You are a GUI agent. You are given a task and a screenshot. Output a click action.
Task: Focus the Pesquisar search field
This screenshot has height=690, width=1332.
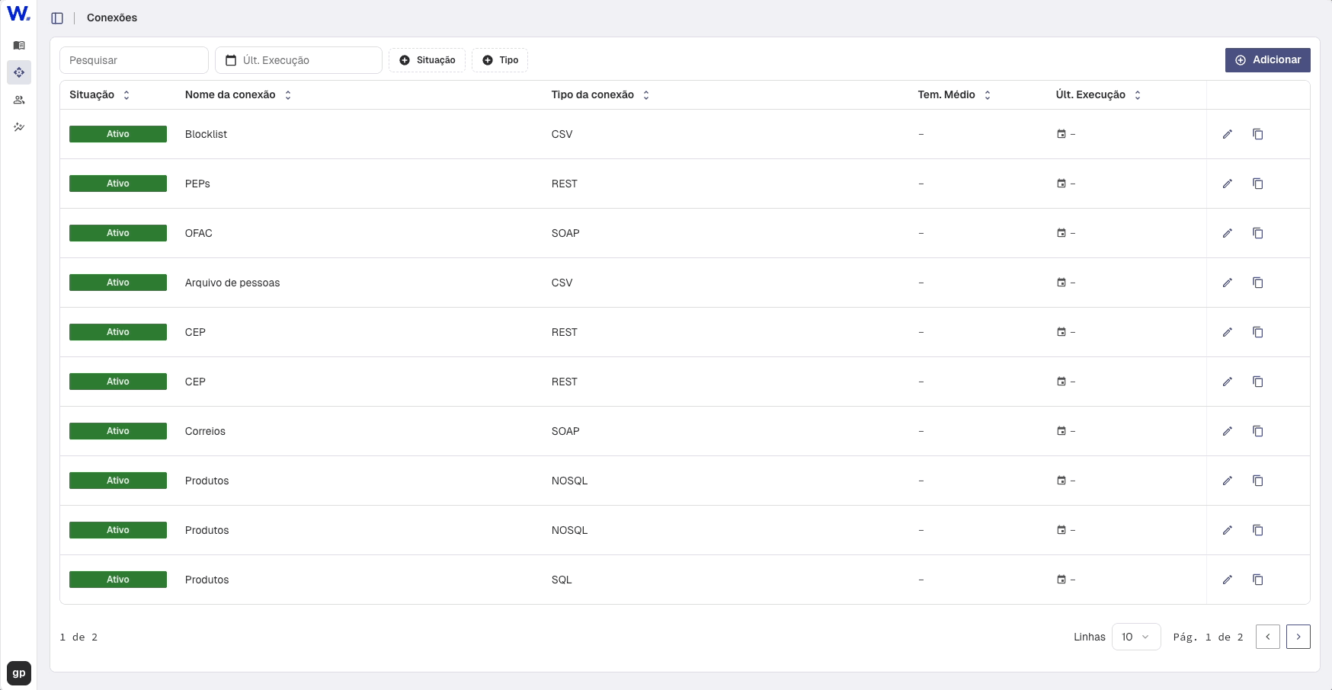(x=134, y=60)
